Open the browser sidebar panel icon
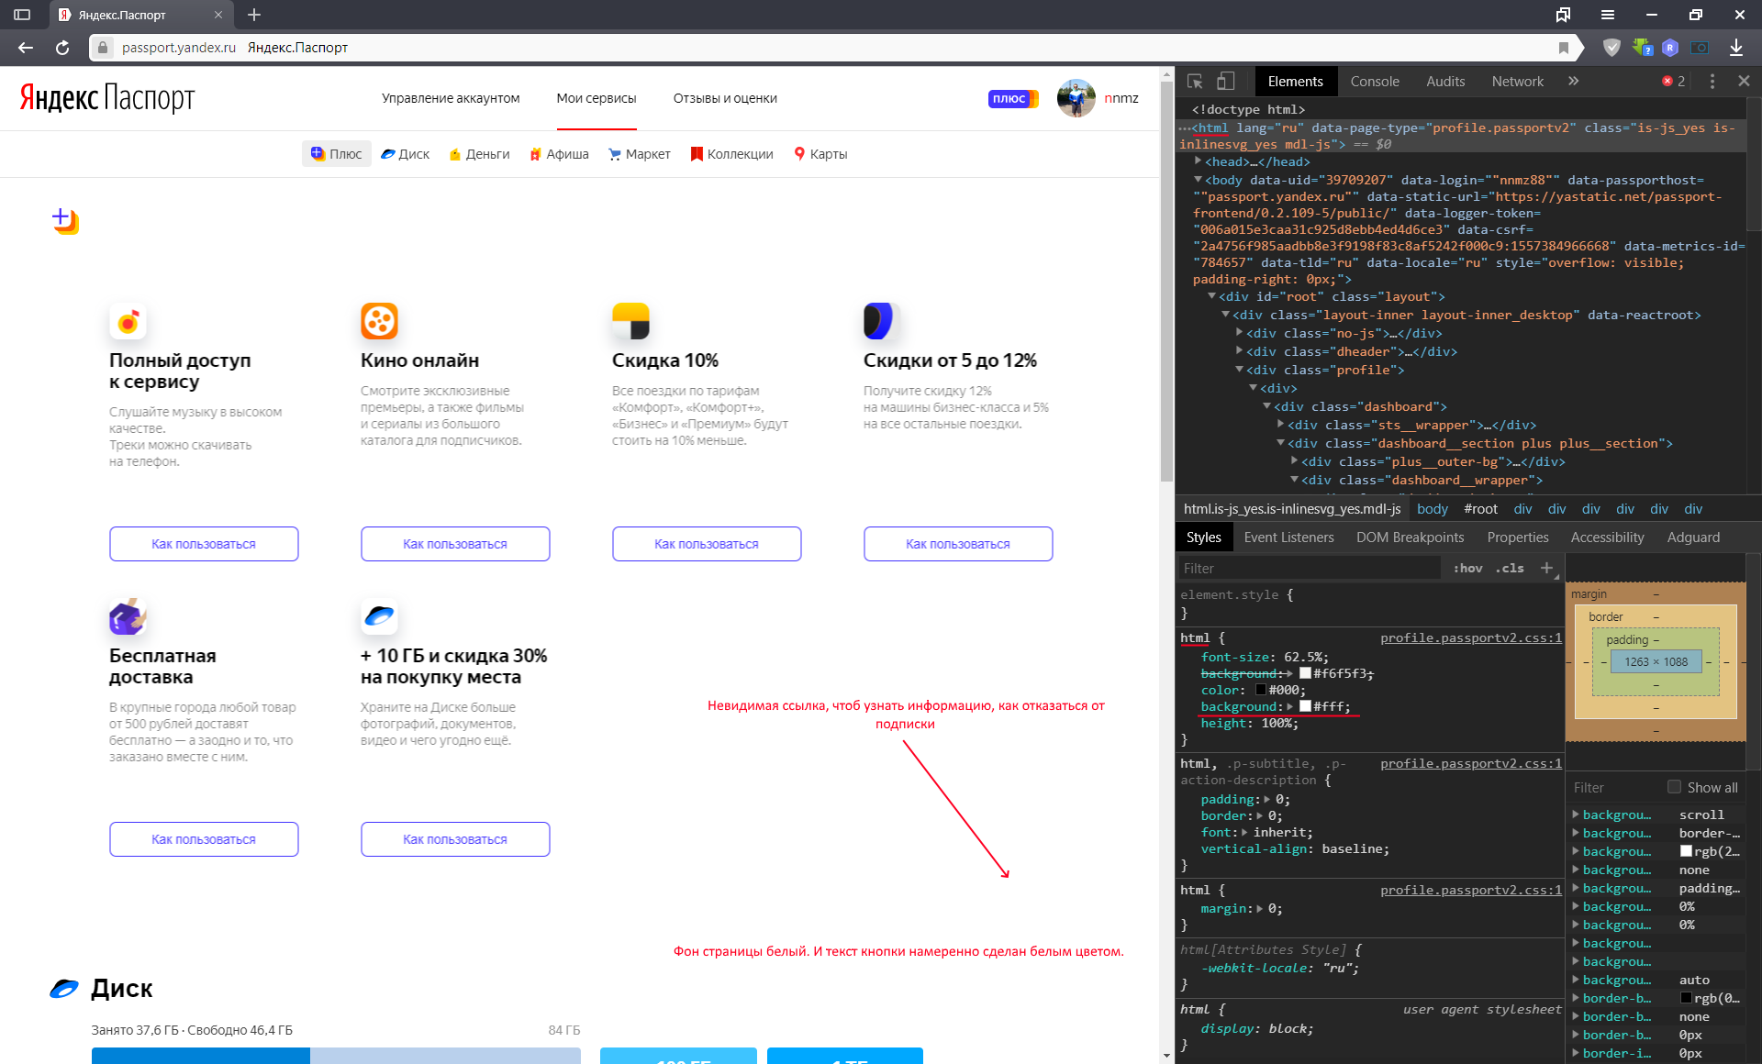Viewport: 1762px width, 1064px height. tap(22, 15)
